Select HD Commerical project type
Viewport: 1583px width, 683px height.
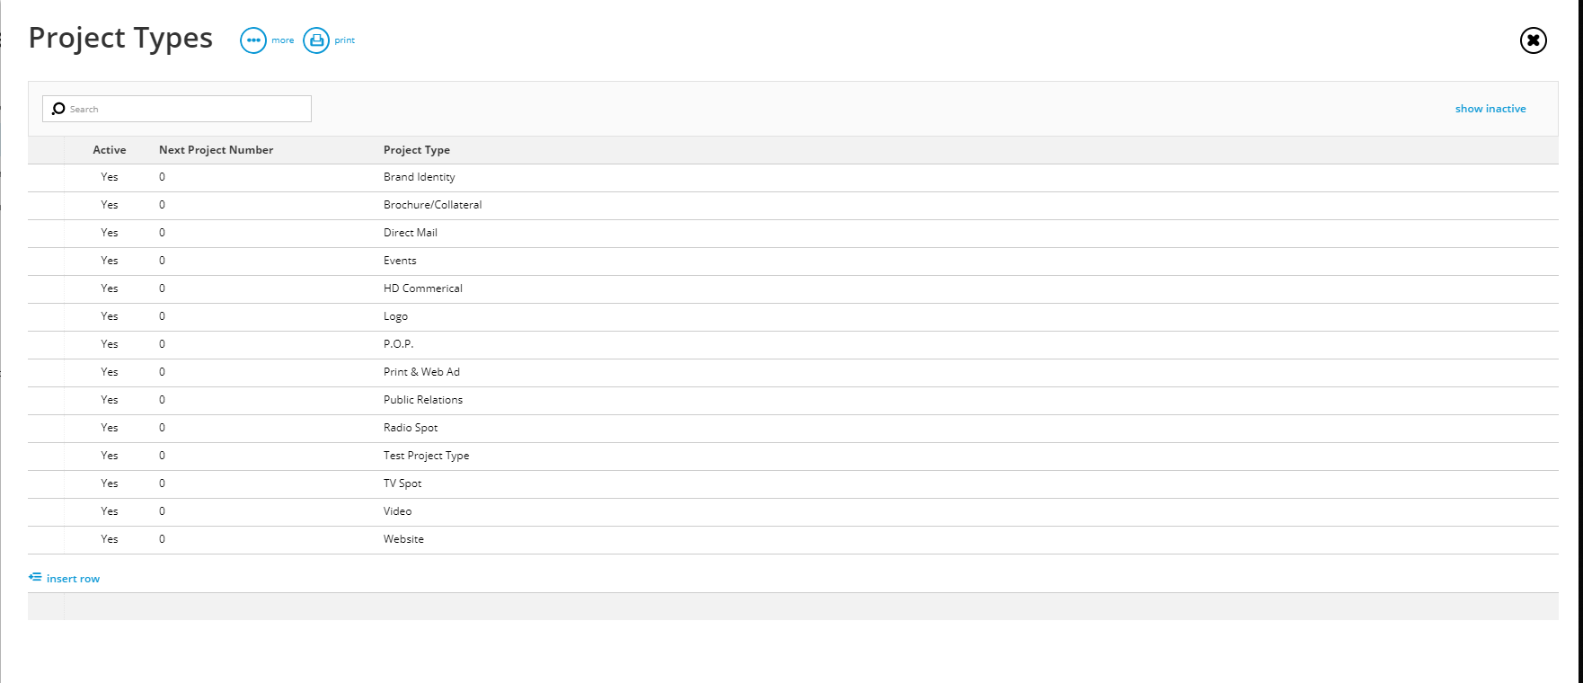coord(423,288)
